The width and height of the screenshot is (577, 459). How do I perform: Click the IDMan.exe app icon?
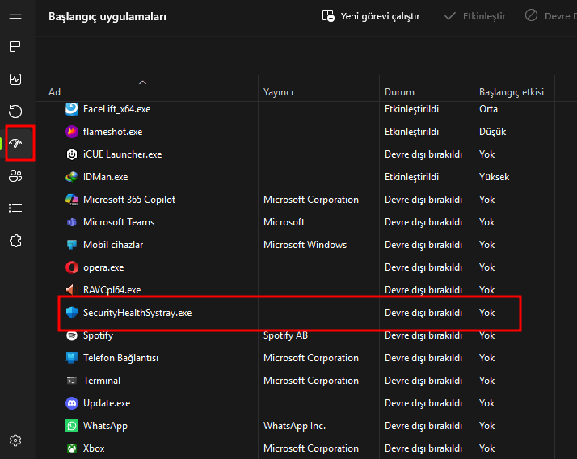[x=72, y=177]
